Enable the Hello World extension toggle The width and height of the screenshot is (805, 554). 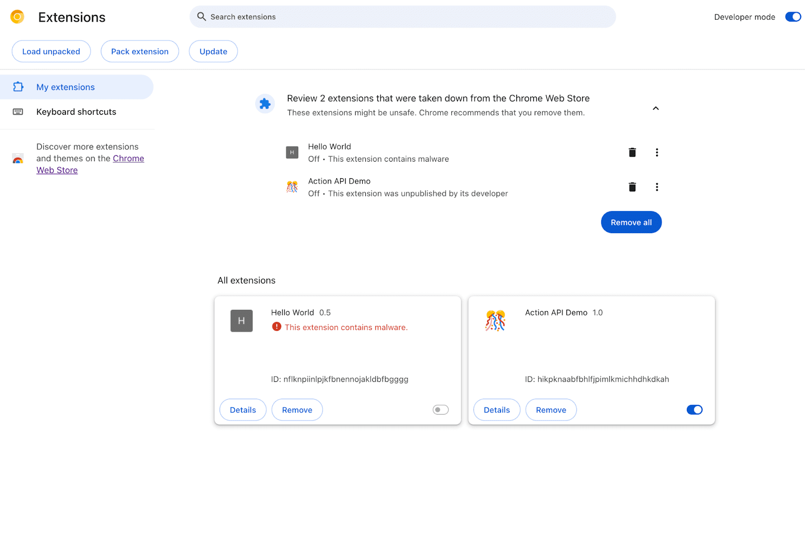click(x=440, y=409)
